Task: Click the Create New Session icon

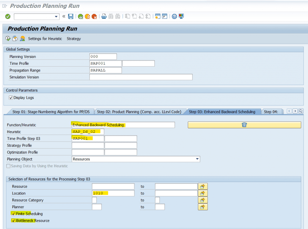Action: pos(158,16)
